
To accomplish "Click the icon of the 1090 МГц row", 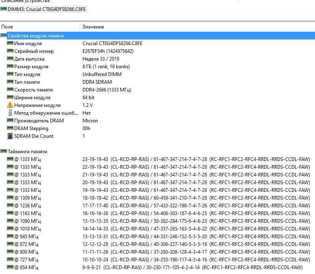I will 10,221.
